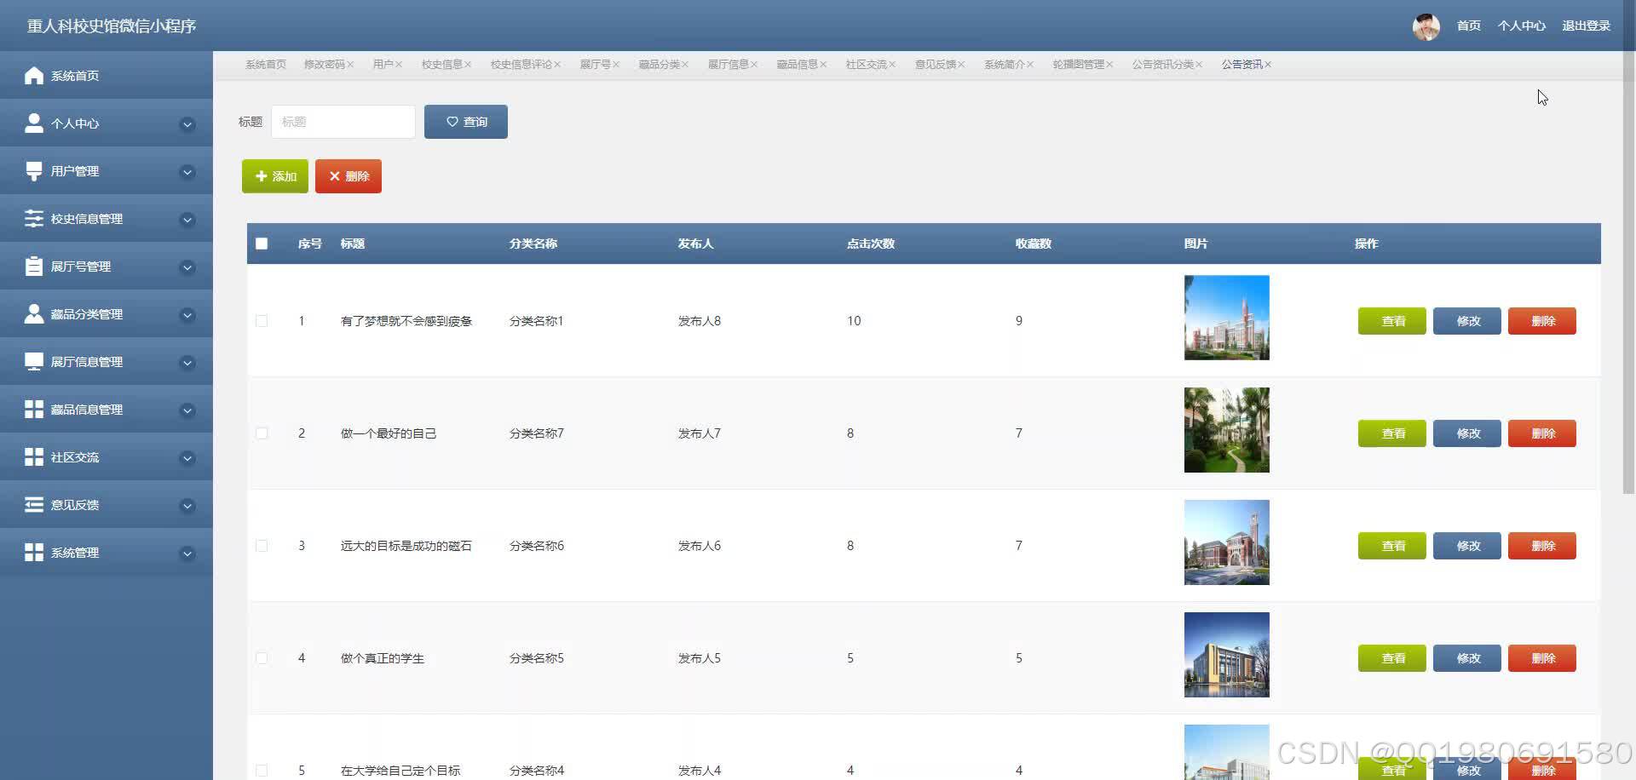
Task: Click the 校史信息管理 sliders icon
Action: [34, 219]
